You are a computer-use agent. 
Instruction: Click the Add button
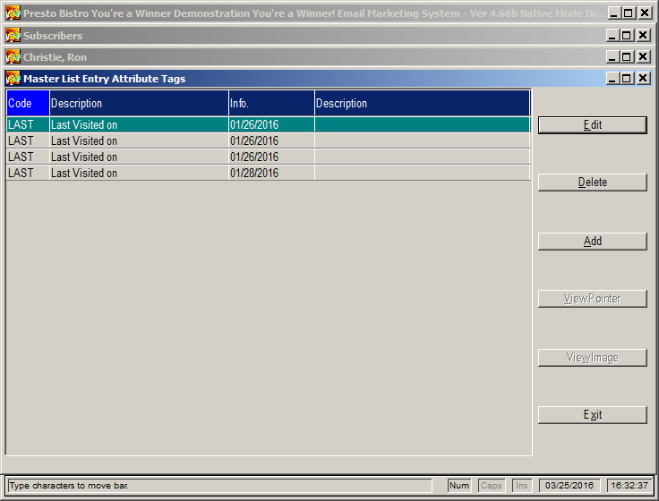coord(592,242)
